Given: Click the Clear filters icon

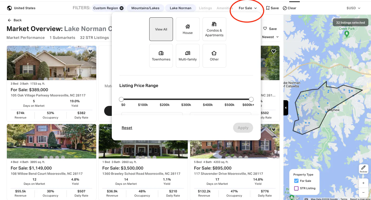Looking at the screenshot, I should point(285,8).
